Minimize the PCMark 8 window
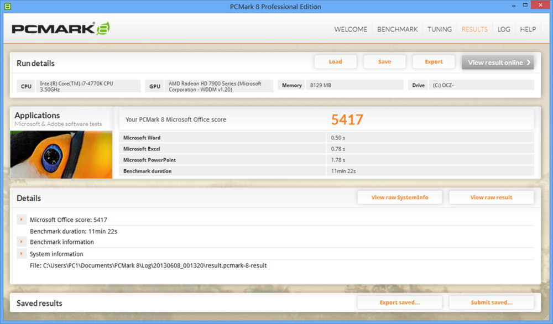The height and width of the screenshot is (324, 553). coord(514,6)
